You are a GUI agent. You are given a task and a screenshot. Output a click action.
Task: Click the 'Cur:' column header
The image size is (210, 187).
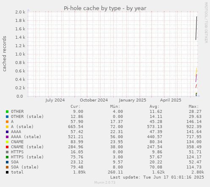pos(76,107)
